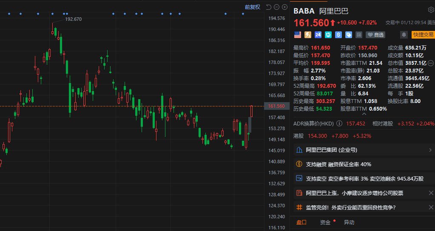Click the blue price tag icon
The width and height of the screenshot is (435, 231).
coord(349,35)
